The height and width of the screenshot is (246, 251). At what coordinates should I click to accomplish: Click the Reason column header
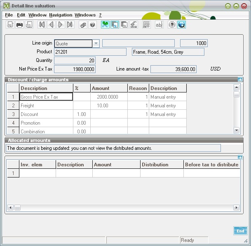138,88
